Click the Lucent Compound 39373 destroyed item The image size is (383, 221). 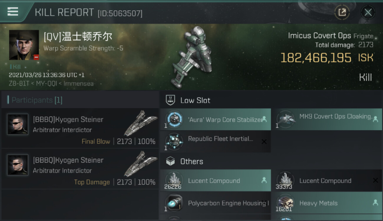tap(326, 180)
